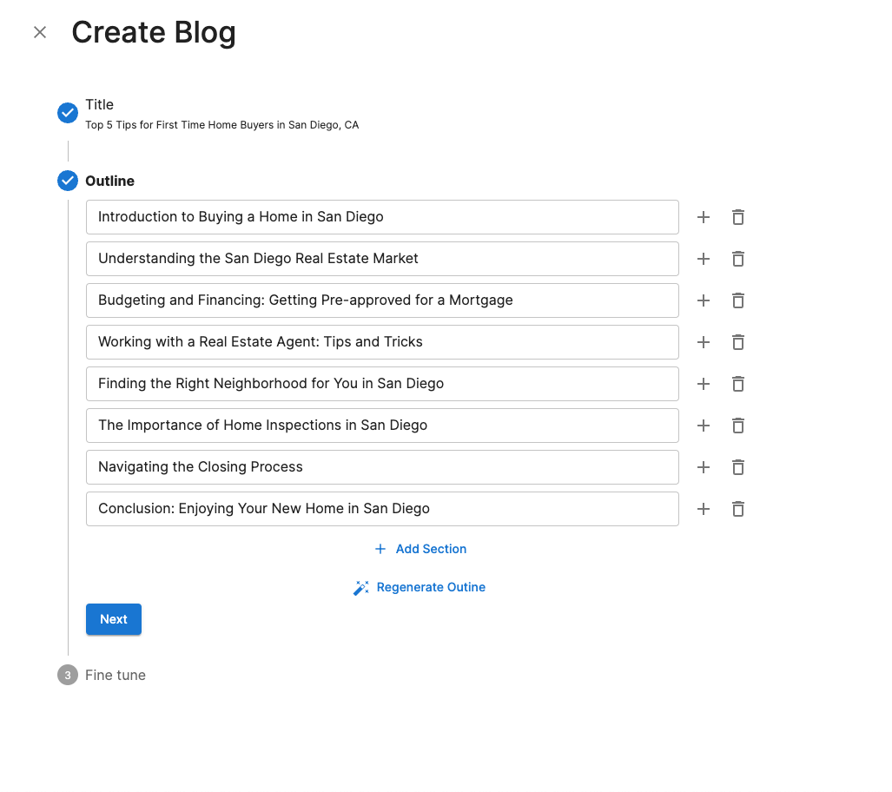Open the completed Title step
The image size is (892, 792).
pyautogui.click(x=68, y=113)
